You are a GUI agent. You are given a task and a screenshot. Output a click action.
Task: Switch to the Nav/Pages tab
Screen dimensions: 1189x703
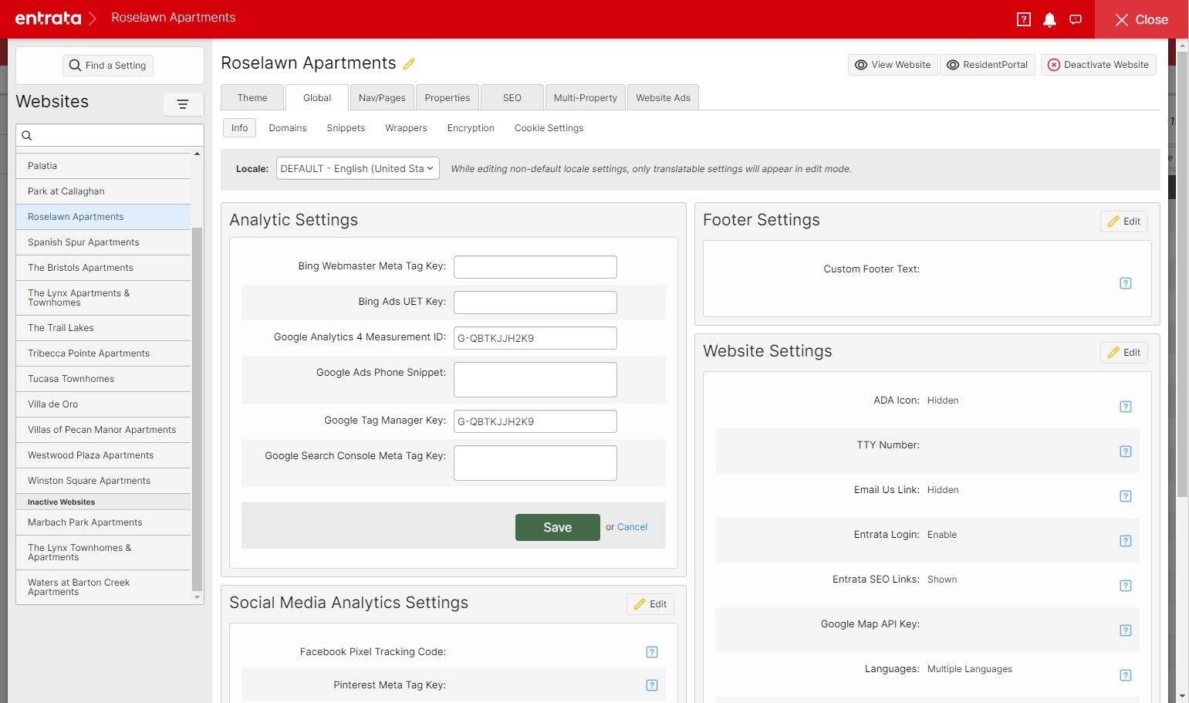point(382,97)
